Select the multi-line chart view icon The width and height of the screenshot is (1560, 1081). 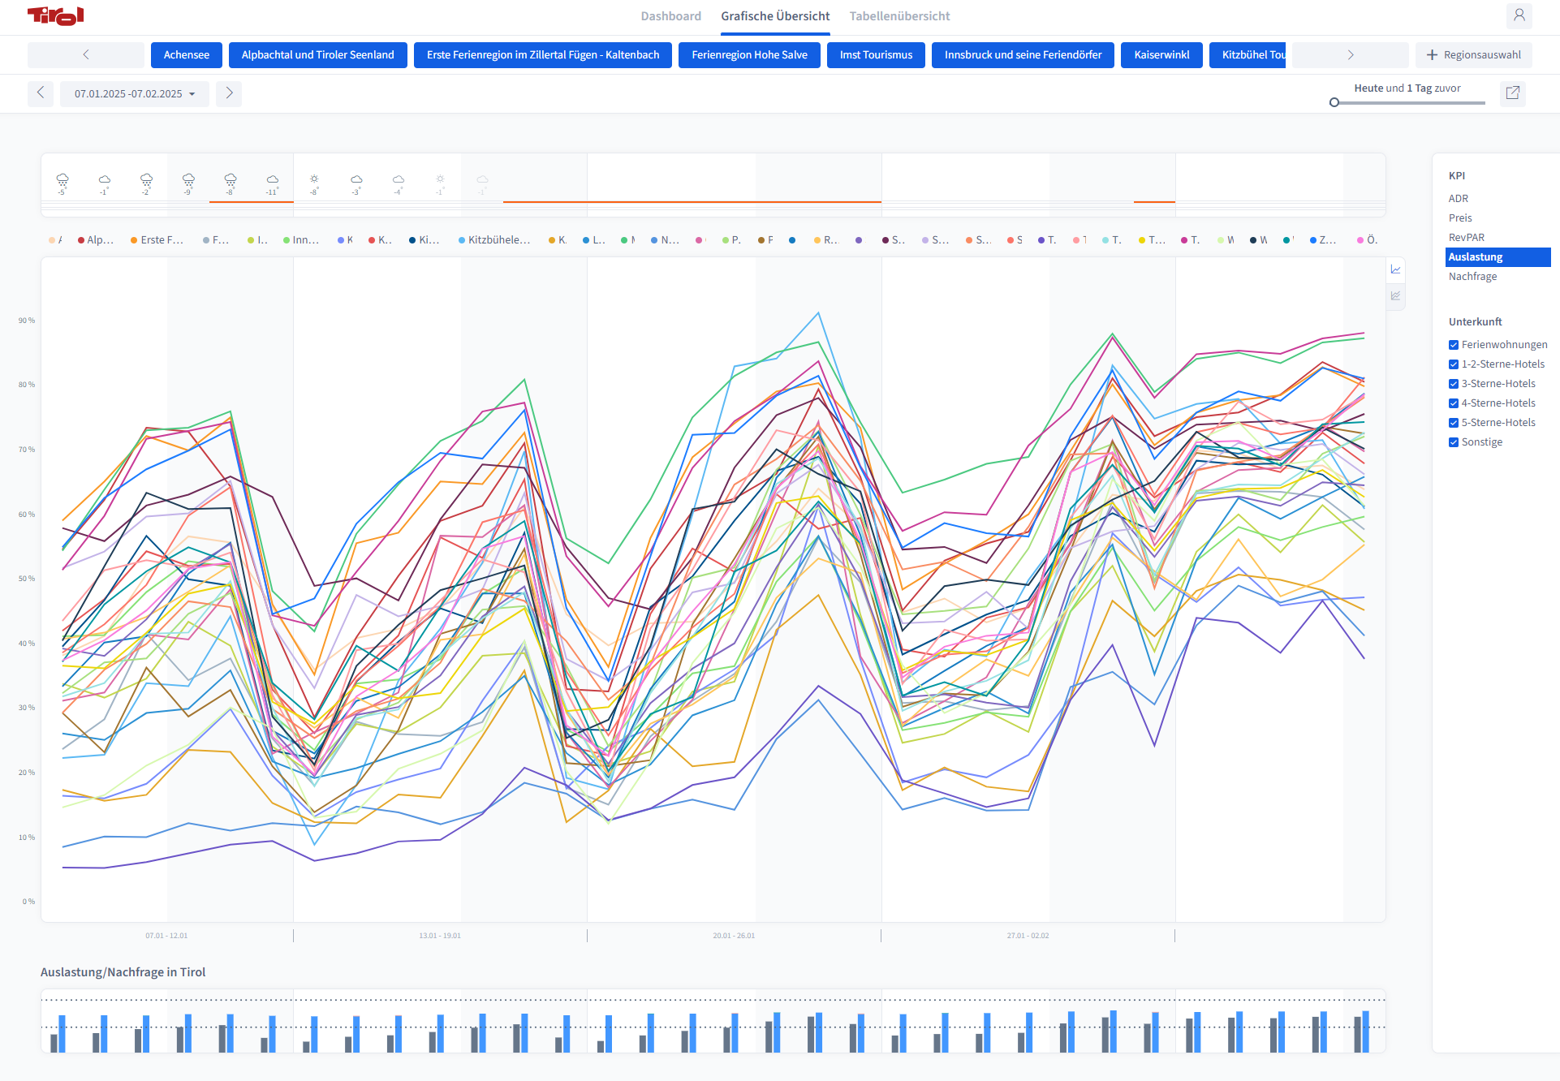coord(1396,296)
